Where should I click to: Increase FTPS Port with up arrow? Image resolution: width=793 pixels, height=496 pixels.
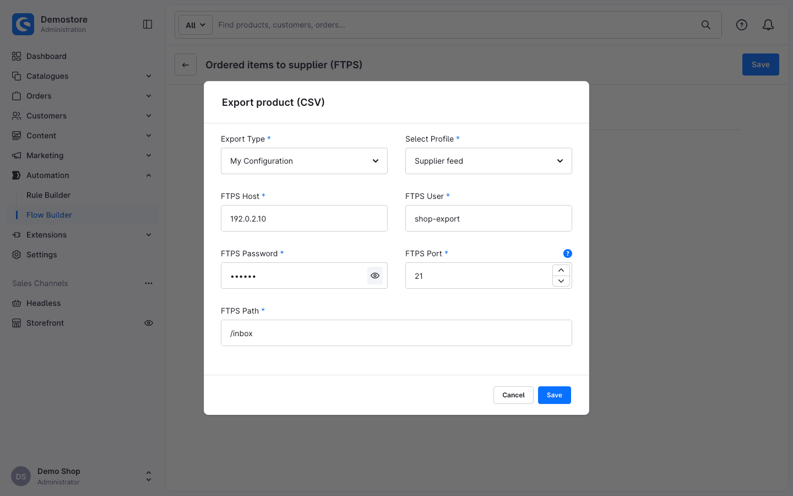[561, 270]
